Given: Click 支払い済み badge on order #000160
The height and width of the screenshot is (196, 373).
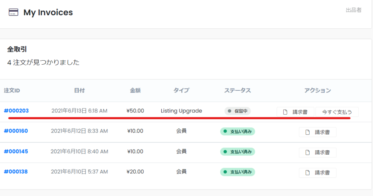Looking at the screenshot, I should tap(237, 131).
